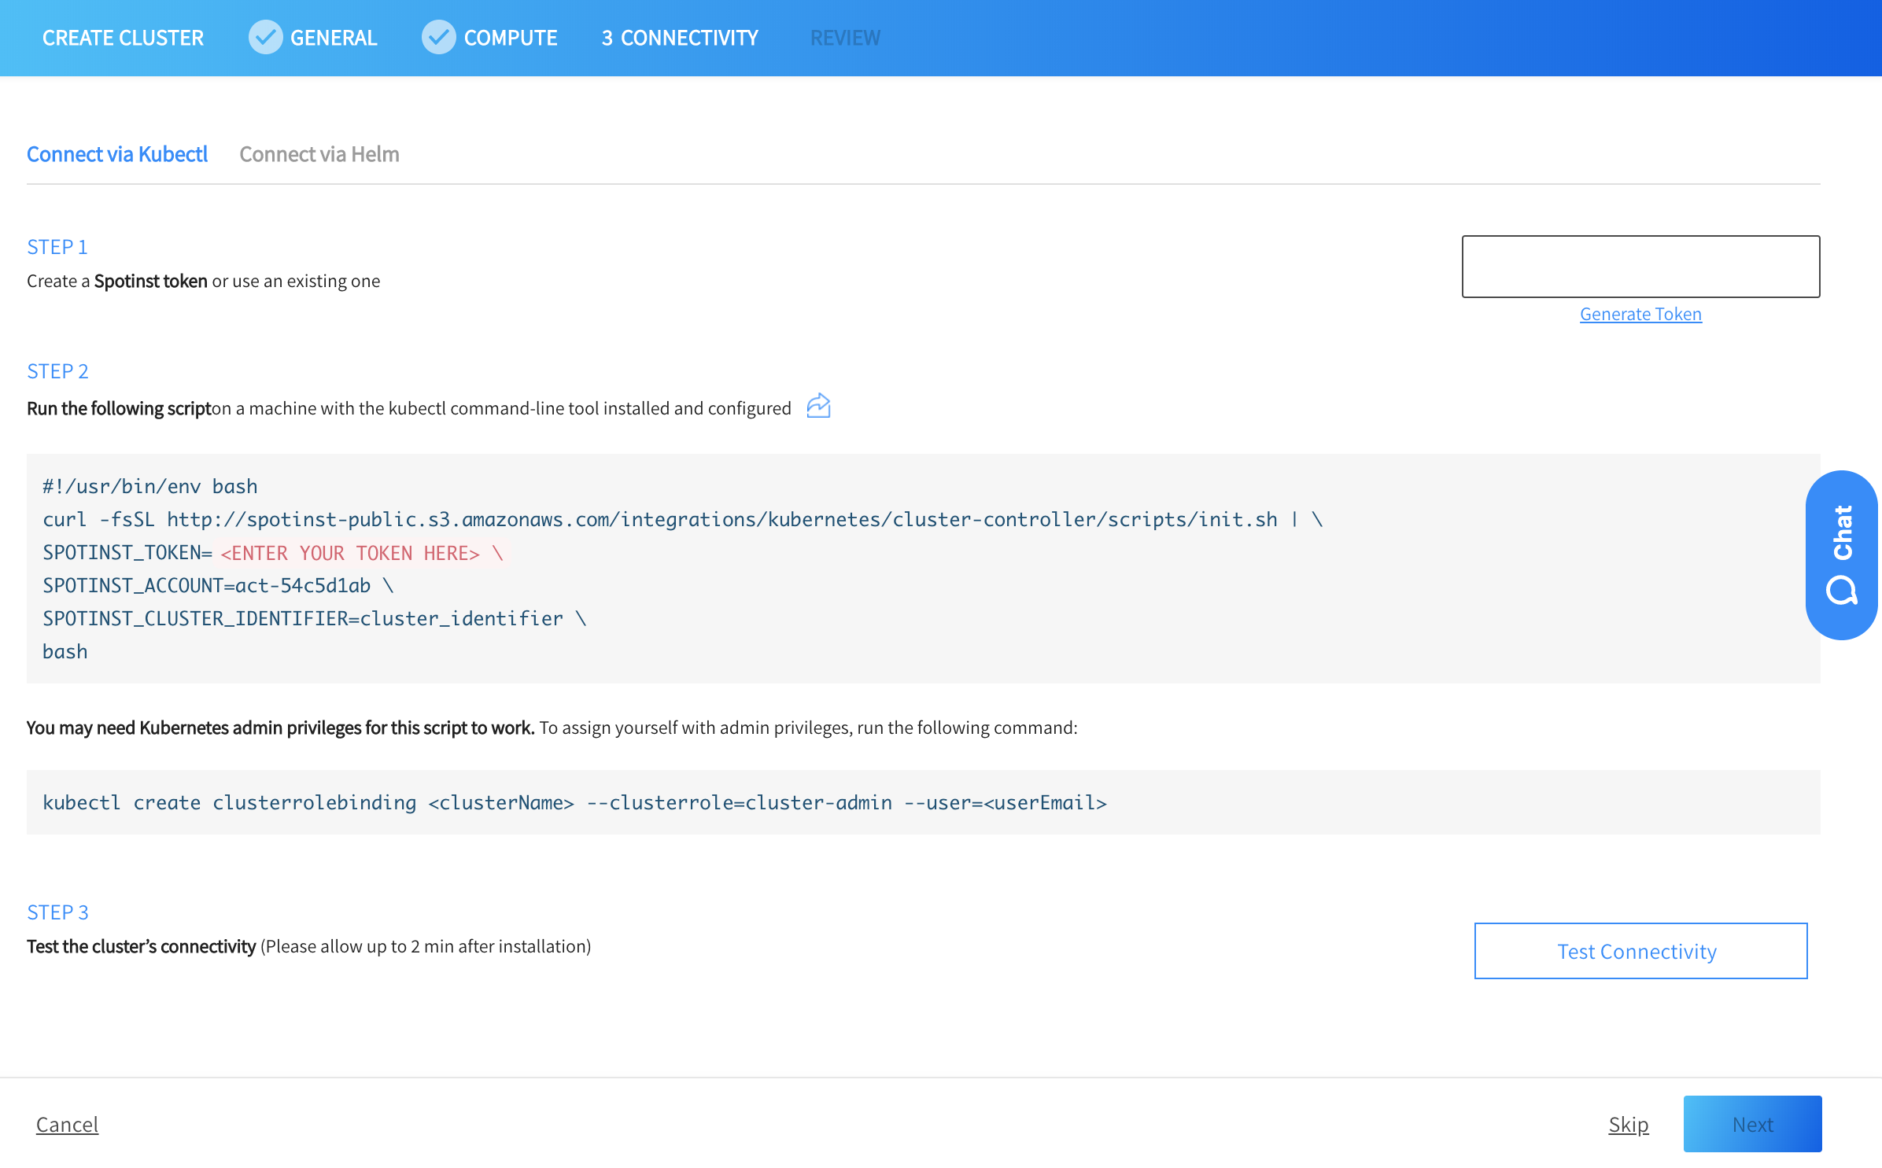Select the 3 Connectivity wizard step
Viewport: 1882px width, 1168px height.
(680, 38)
